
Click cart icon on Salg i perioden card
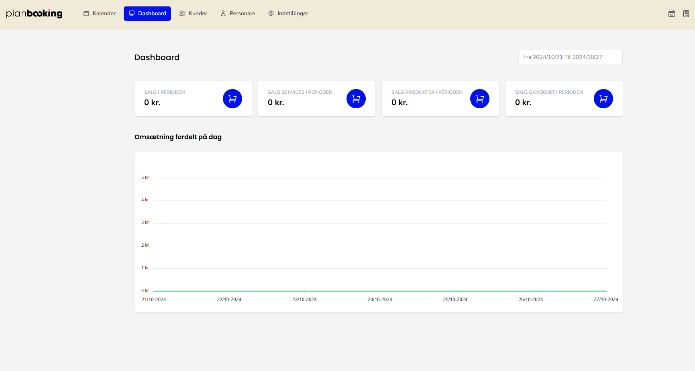tap(232, 99)
